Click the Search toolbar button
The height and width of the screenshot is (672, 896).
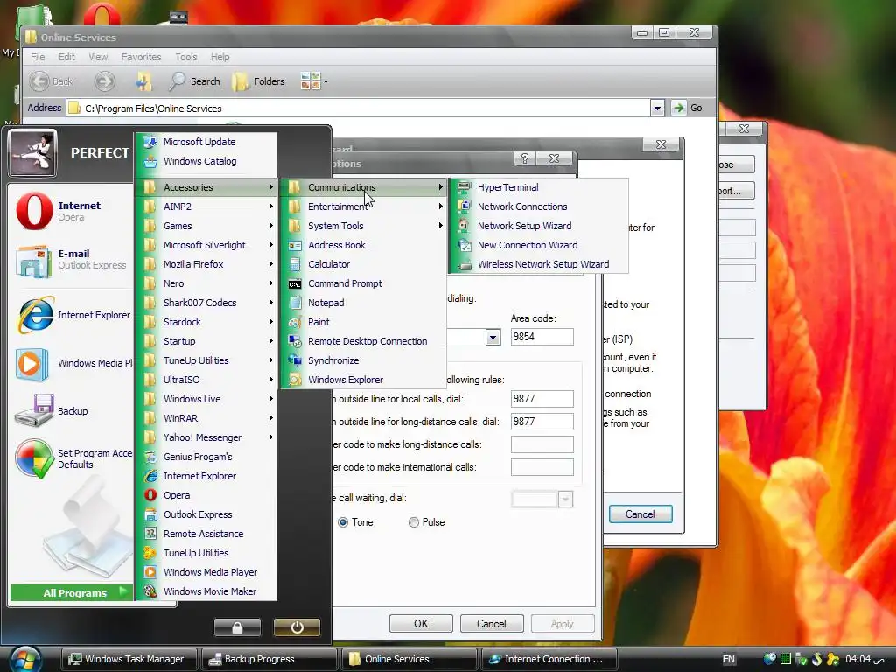tap(194, 81)
